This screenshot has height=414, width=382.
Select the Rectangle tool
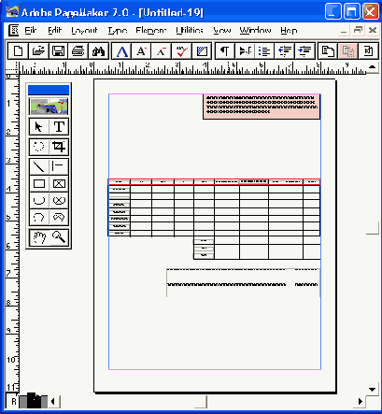[39, 183]
